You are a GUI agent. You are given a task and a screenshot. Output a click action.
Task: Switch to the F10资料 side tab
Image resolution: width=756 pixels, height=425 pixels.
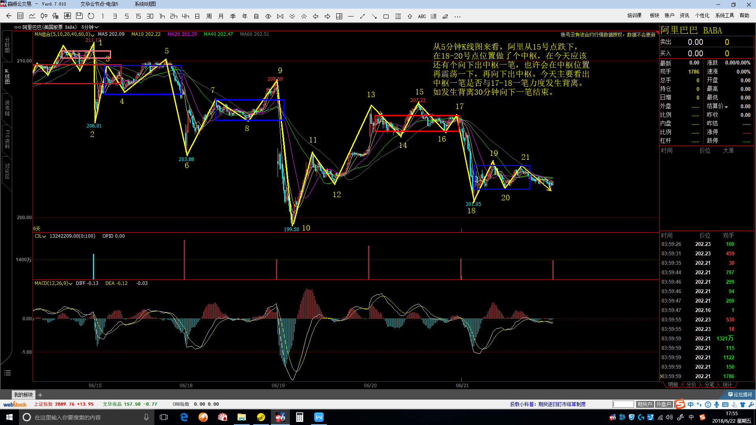point(7,139)
